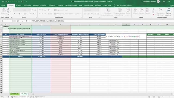Add a new sheet with plus button

[33, 94]
